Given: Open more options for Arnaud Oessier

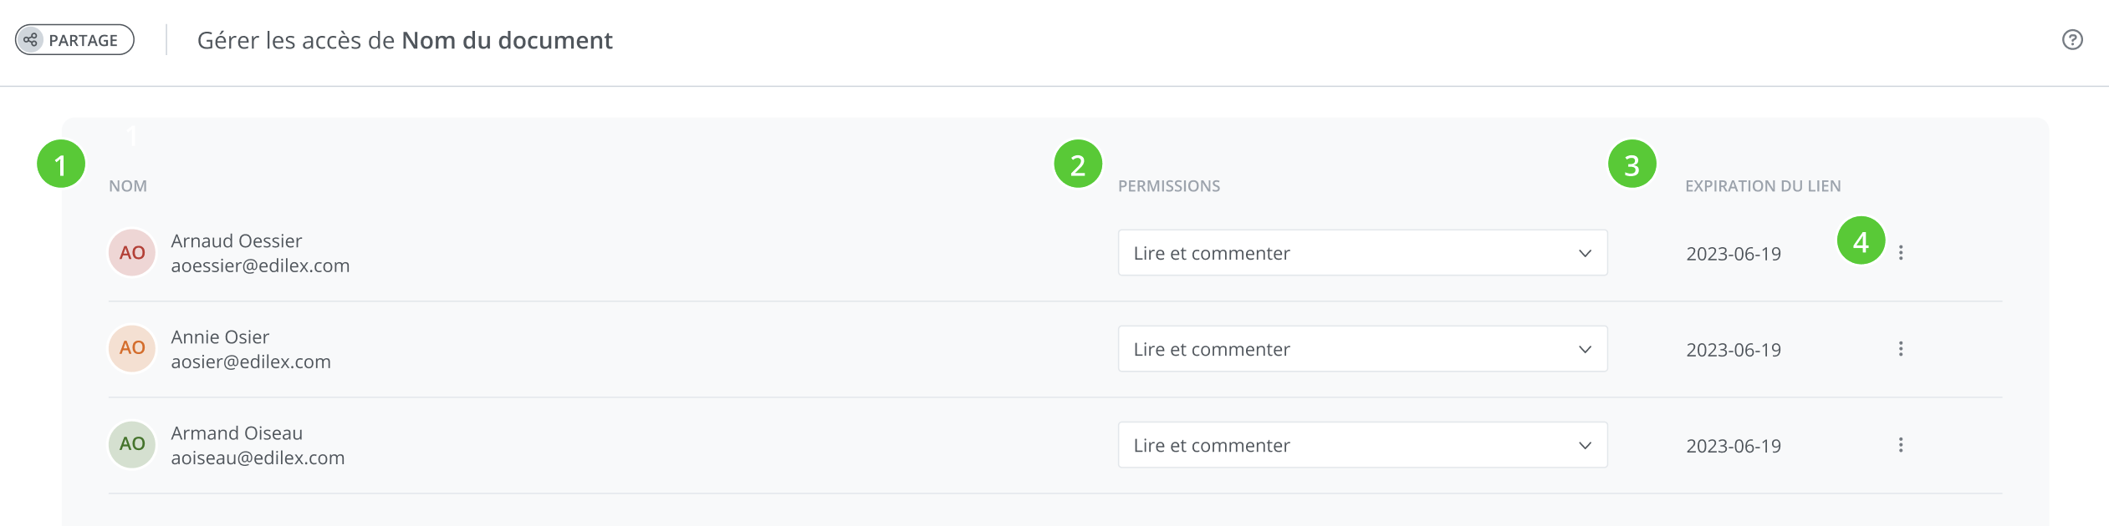Looking at the screenshot, I should [1900, 253].
